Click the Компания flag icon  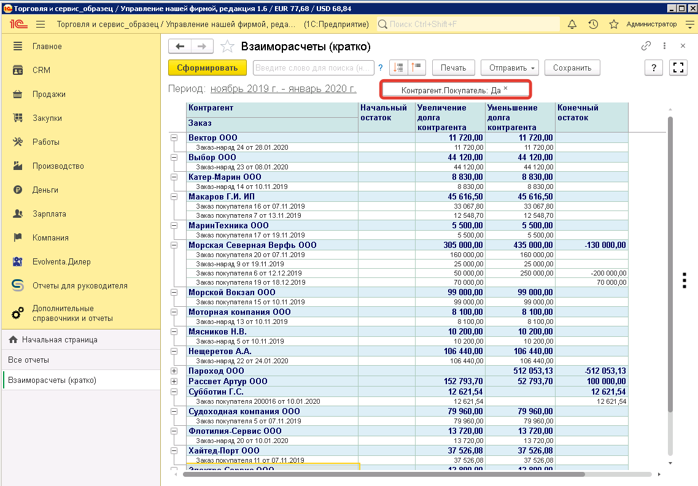tap(18, 237)
